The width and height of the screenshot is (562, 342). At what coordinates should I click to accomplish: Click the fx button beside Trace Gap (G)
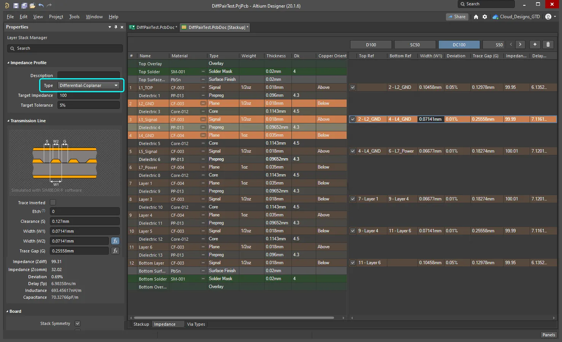[115, 251]
